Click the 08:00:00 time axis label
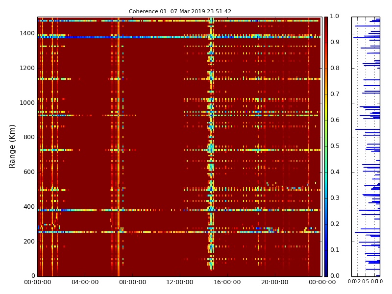Screen dimensions: 392x294 pyautogui.click(x=132, y=282)
